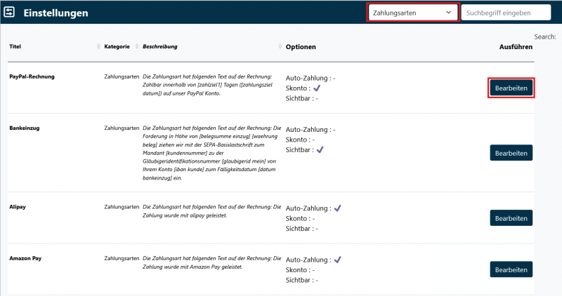
Task: Click the Auto-Zahlung checkmark for Alipay
Action: tap(338, 208)
